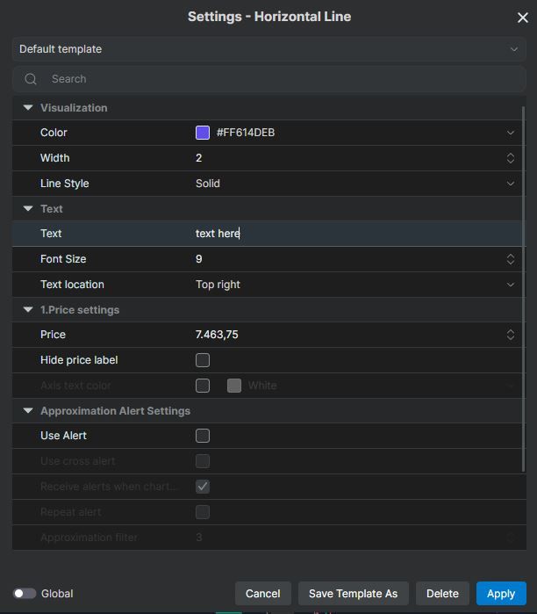Click the Cancel button

click(x=263, y=594)
